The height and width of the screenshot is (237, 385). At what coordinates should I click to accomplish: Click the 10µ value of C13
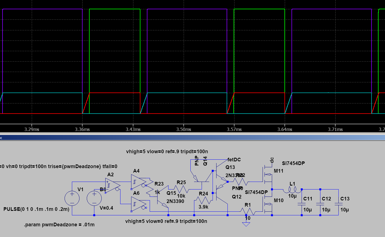345,210
